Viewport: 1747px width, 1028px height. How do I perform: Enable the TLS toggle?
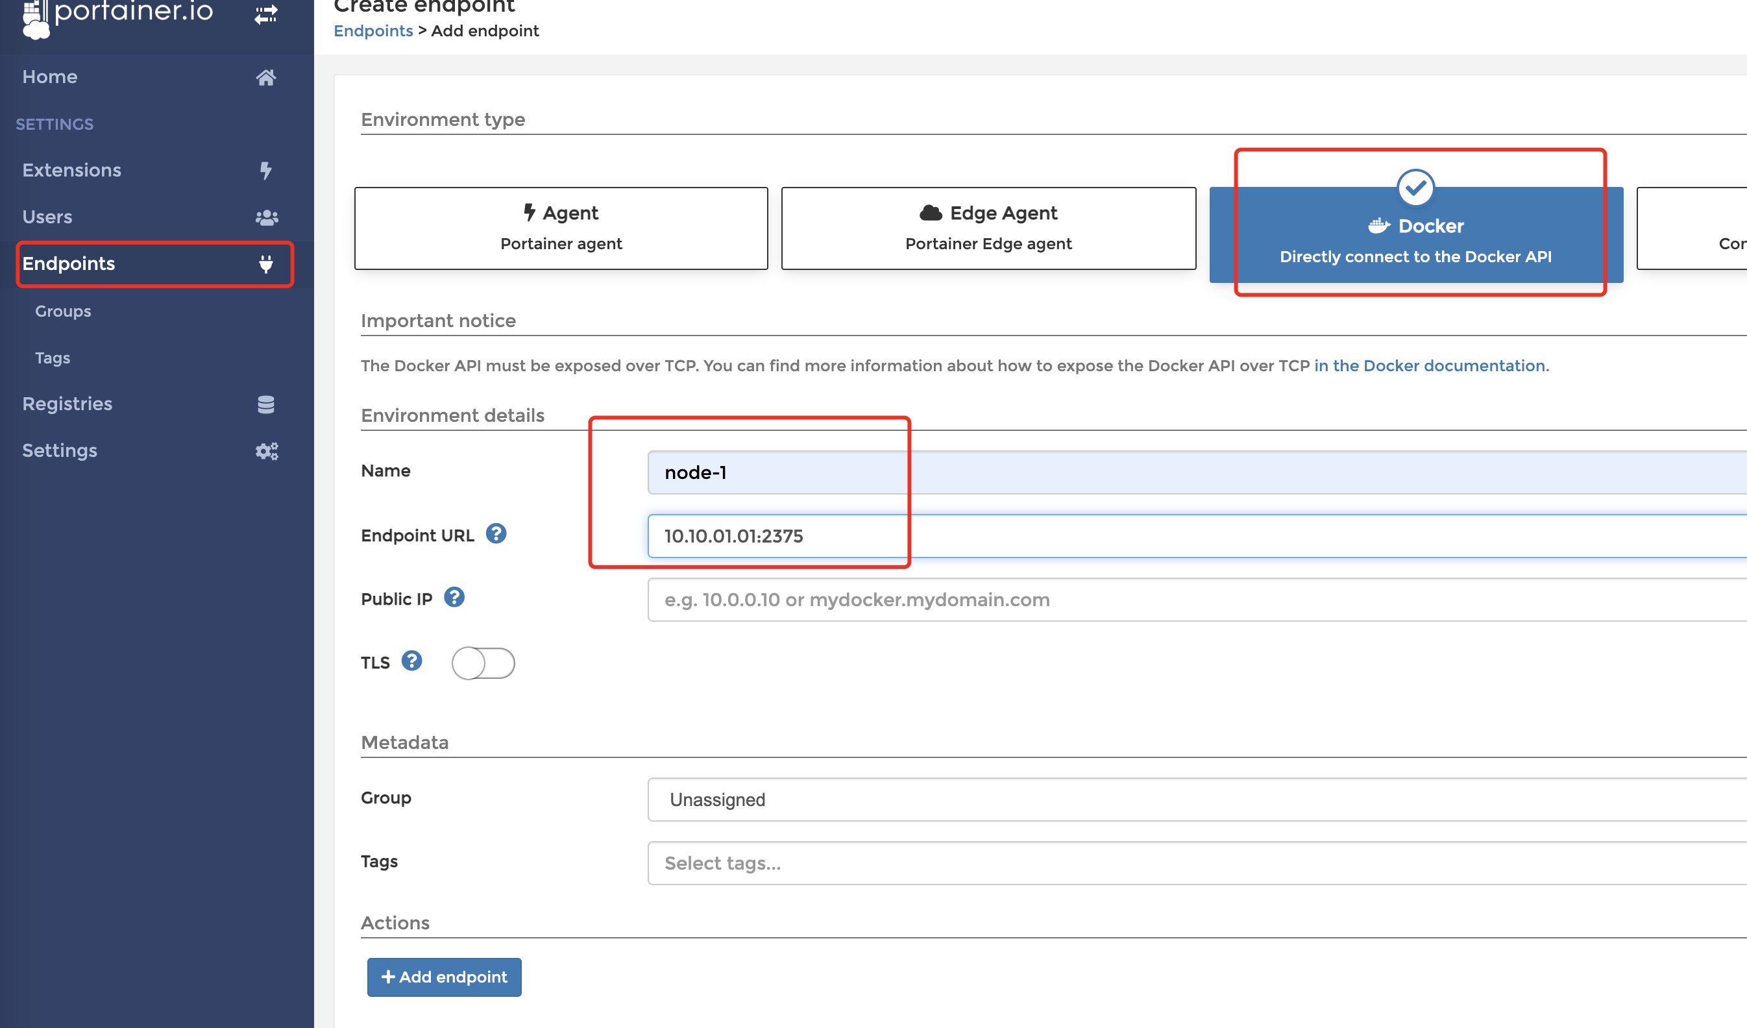pos(483,663)
